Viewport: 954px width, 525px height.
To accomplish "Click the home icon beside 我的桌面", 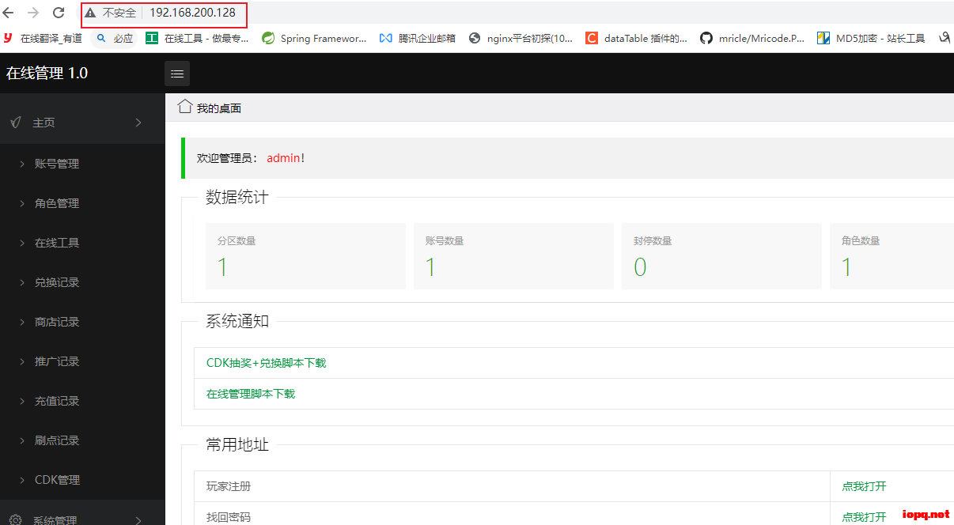I will tap(185, 107).
